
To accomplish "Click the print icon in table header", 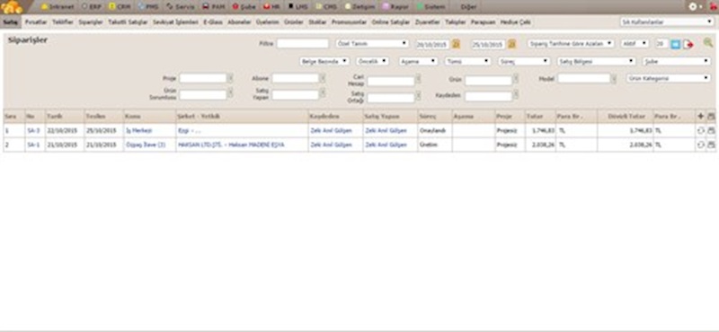I will [711, 117].
